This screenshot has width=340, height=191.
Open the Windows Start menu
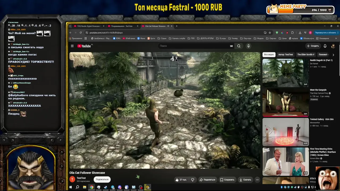coord(71,187)
